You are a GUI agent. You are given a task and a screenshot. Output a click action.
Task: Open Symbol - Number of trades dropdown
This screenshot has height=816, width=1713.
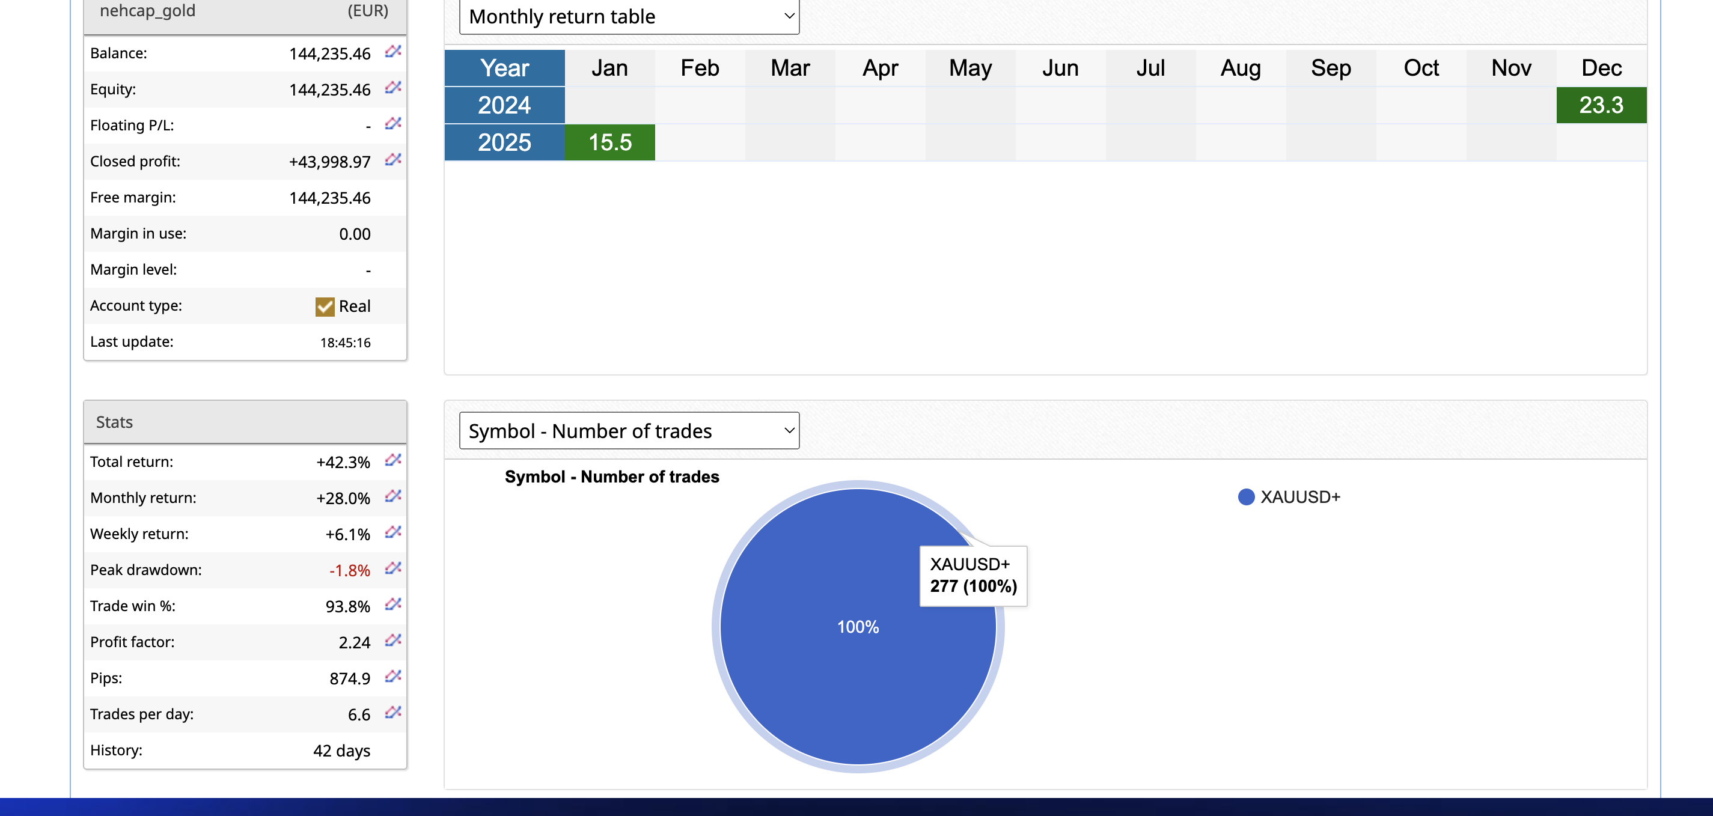629,431
